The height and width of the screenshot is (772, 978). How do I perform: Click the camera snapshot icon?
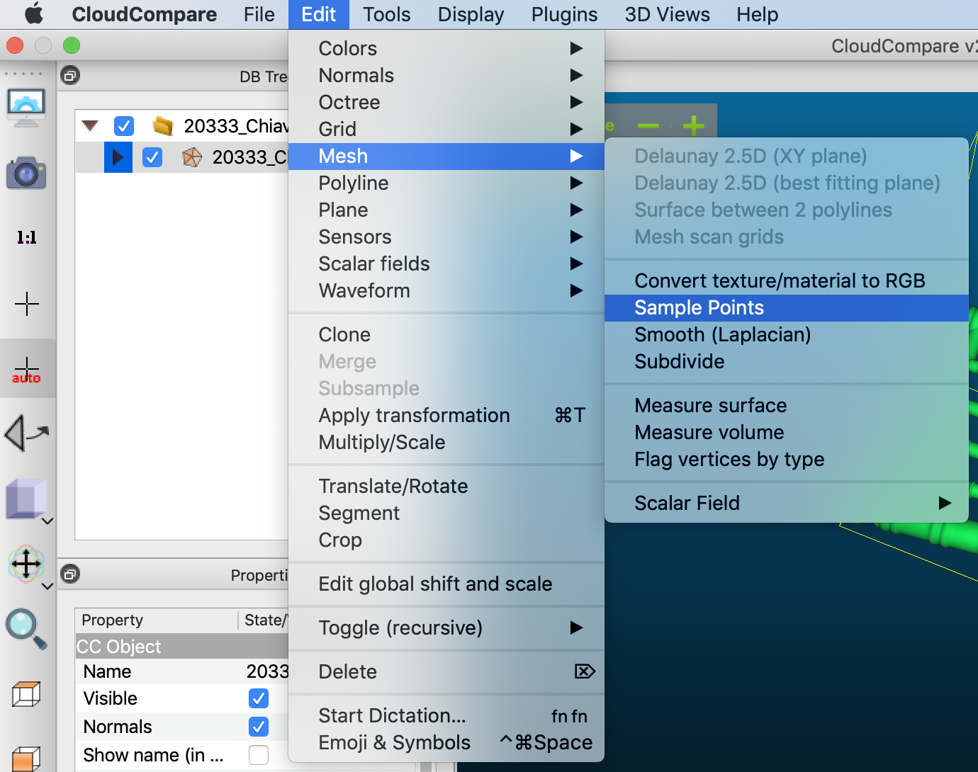pyautogui.click(x=26, y=172)
